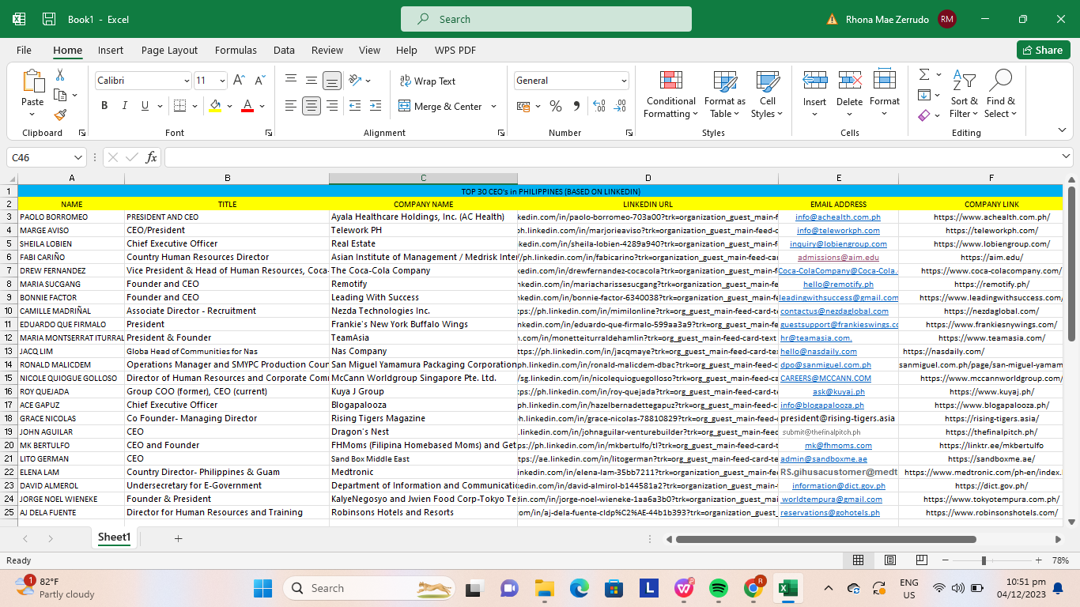Switch to the Page Layout tab
The width and height of the screenshot is (1080, 607).
click(169, 50)
